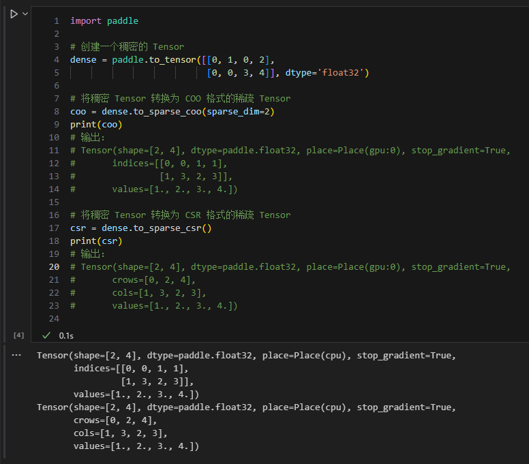Screen dimensions: 529x464
Task: Click the comment mentioning COO on line 7
Action: click(180, 99)
